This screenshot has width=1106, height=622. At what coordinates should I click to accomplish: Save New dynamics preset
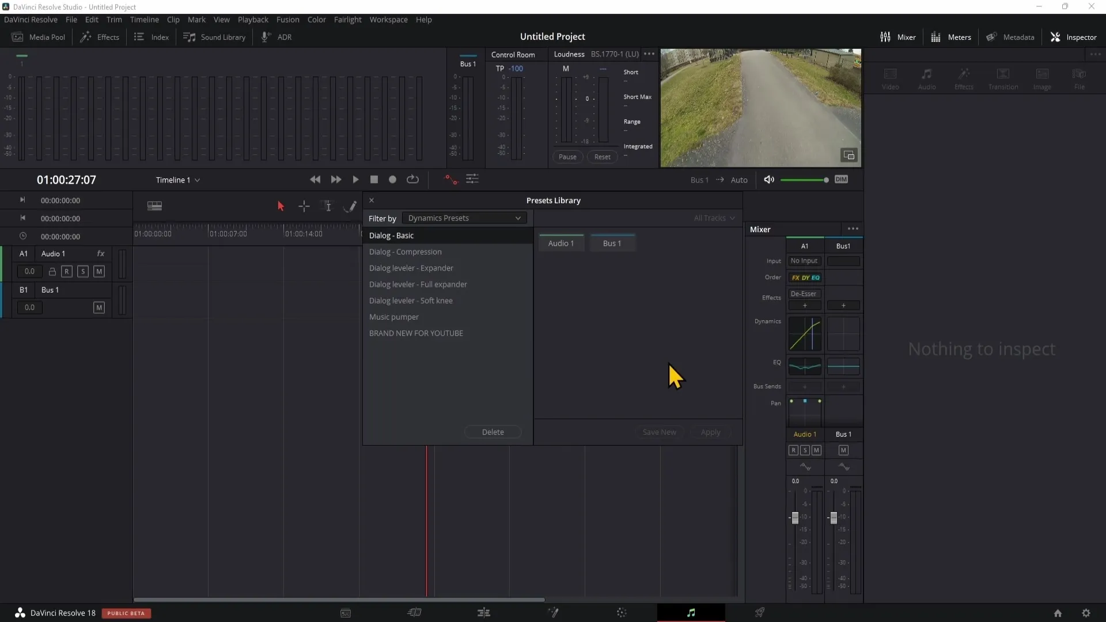click(x=660, y=431)
